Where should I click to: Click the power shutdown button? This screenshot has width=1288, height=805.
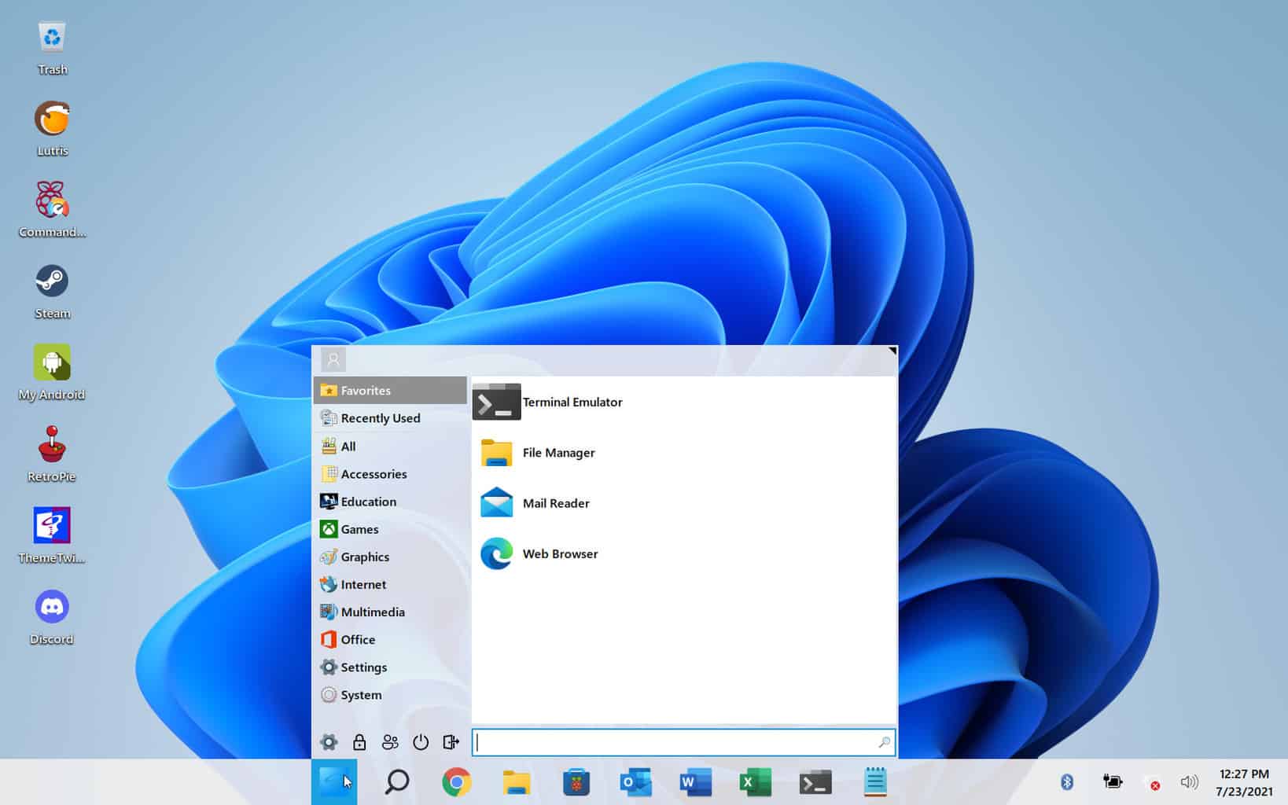click(421, 742)
